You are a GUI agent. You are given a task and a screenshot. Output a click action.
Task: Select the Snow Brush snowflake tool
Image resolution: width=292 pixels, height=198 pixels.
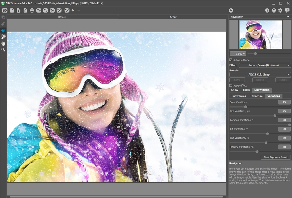pyautogui.click(x=3, y=31)
